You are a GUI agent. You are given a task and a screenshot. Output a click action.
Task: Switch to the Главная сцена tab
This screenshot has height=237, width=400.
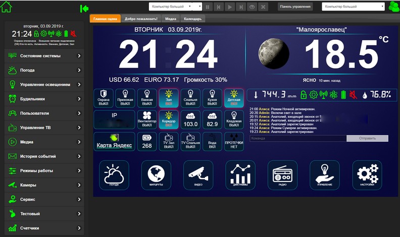[x=105, y=19]
